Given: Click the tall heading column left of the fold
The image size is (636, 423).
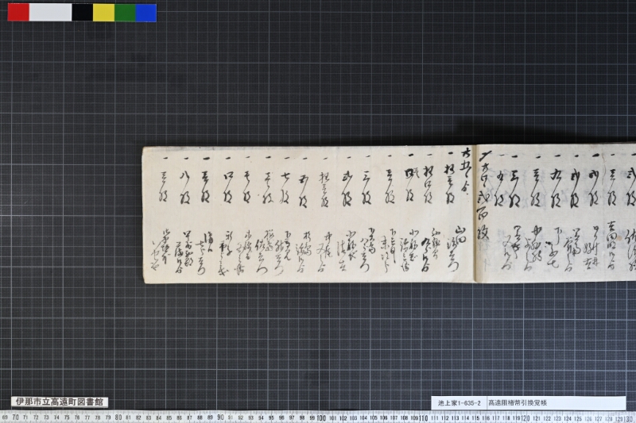Looking at the screenshot, I should point(466,171).
